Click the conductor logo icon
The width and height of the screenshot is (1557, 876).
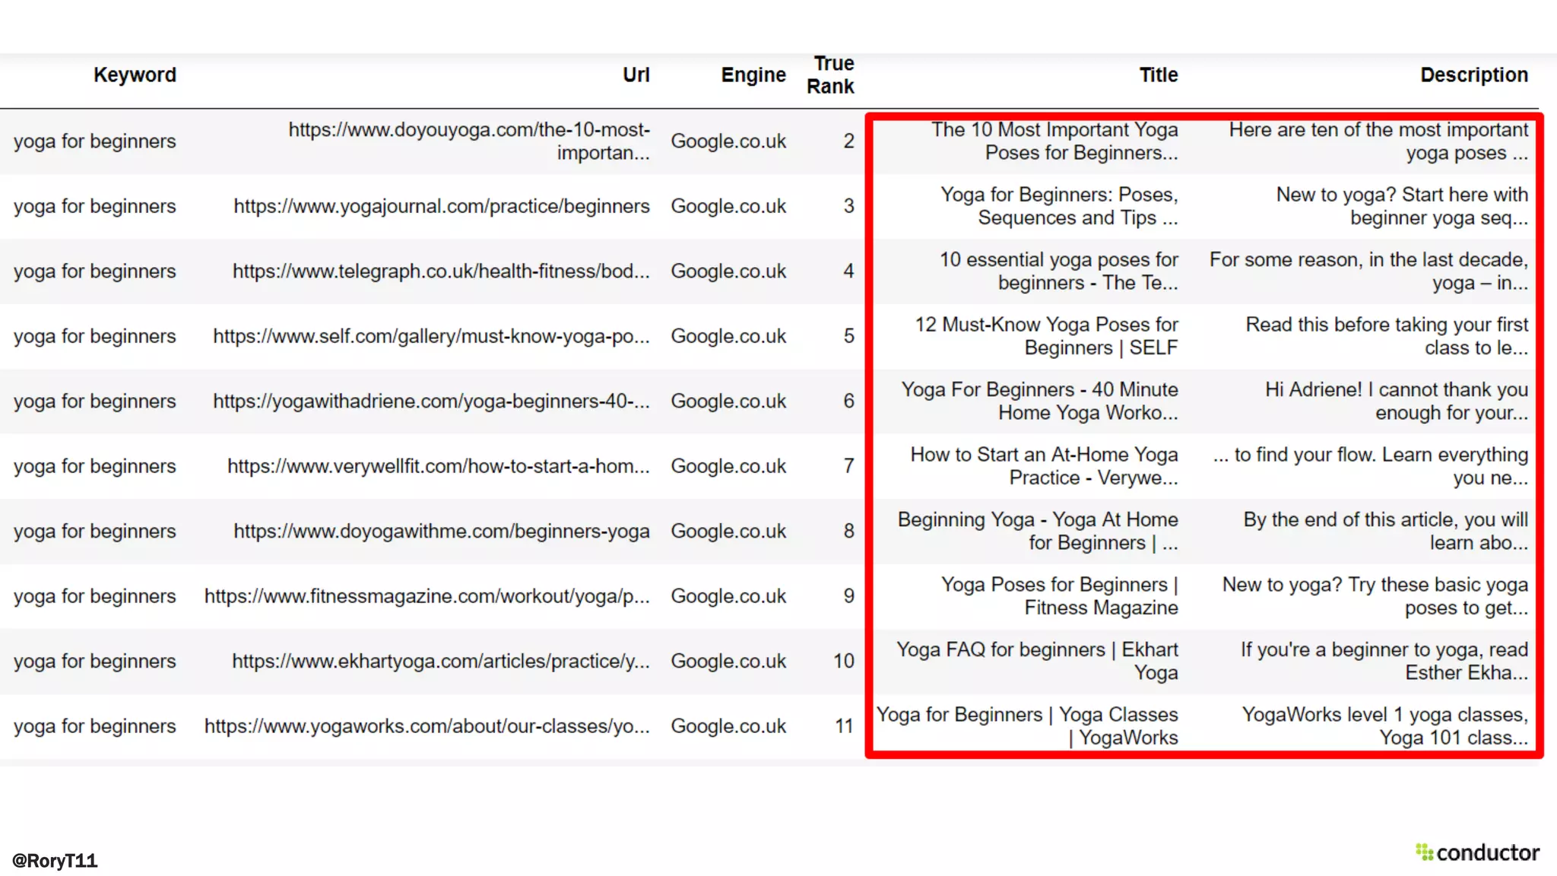click(x=1424, y=852)
